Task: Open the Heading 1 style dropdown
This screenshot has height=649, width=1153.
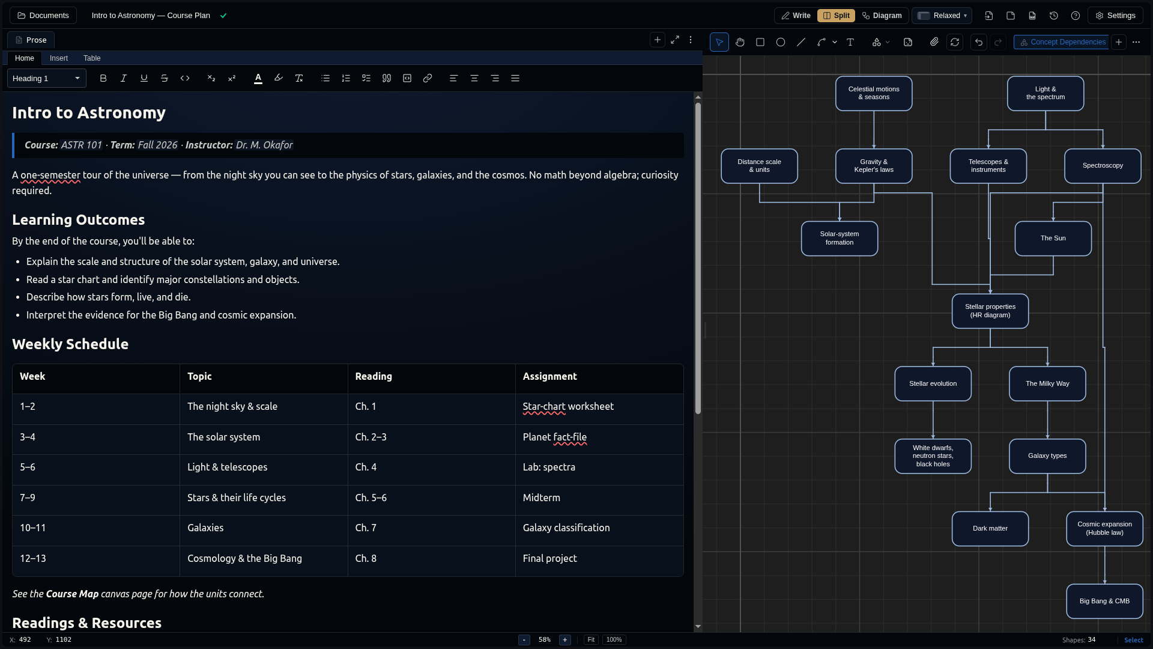Action: coord(47,78)
